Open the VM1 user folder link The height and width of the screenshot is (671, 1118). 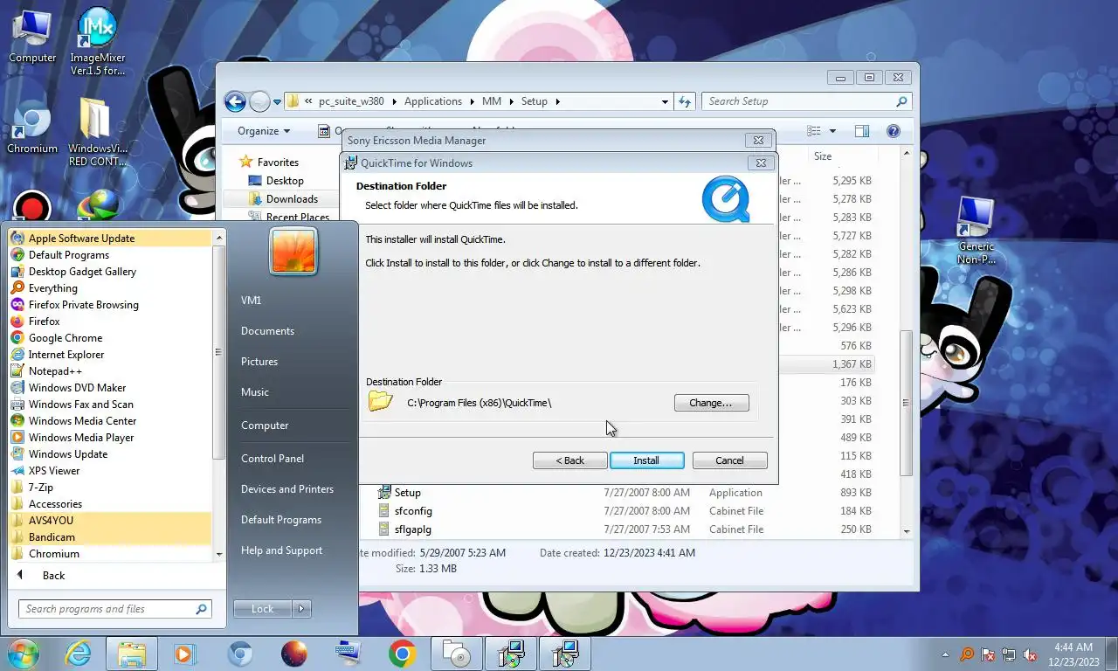click(252, 300)
